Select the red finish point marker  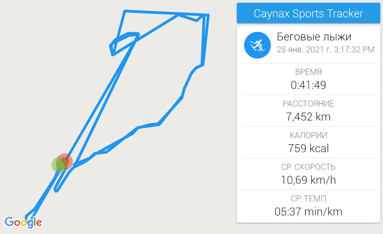66,161
